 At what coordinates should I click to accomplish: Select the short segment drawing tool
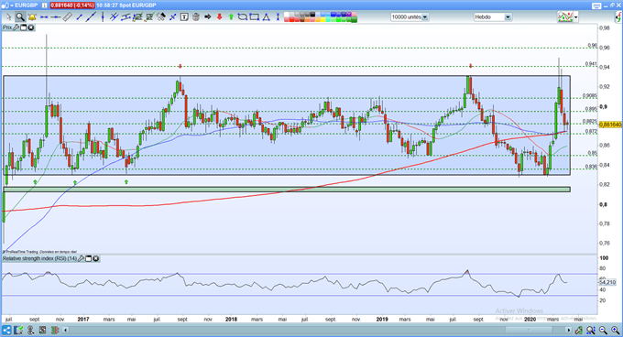point(79,17)
